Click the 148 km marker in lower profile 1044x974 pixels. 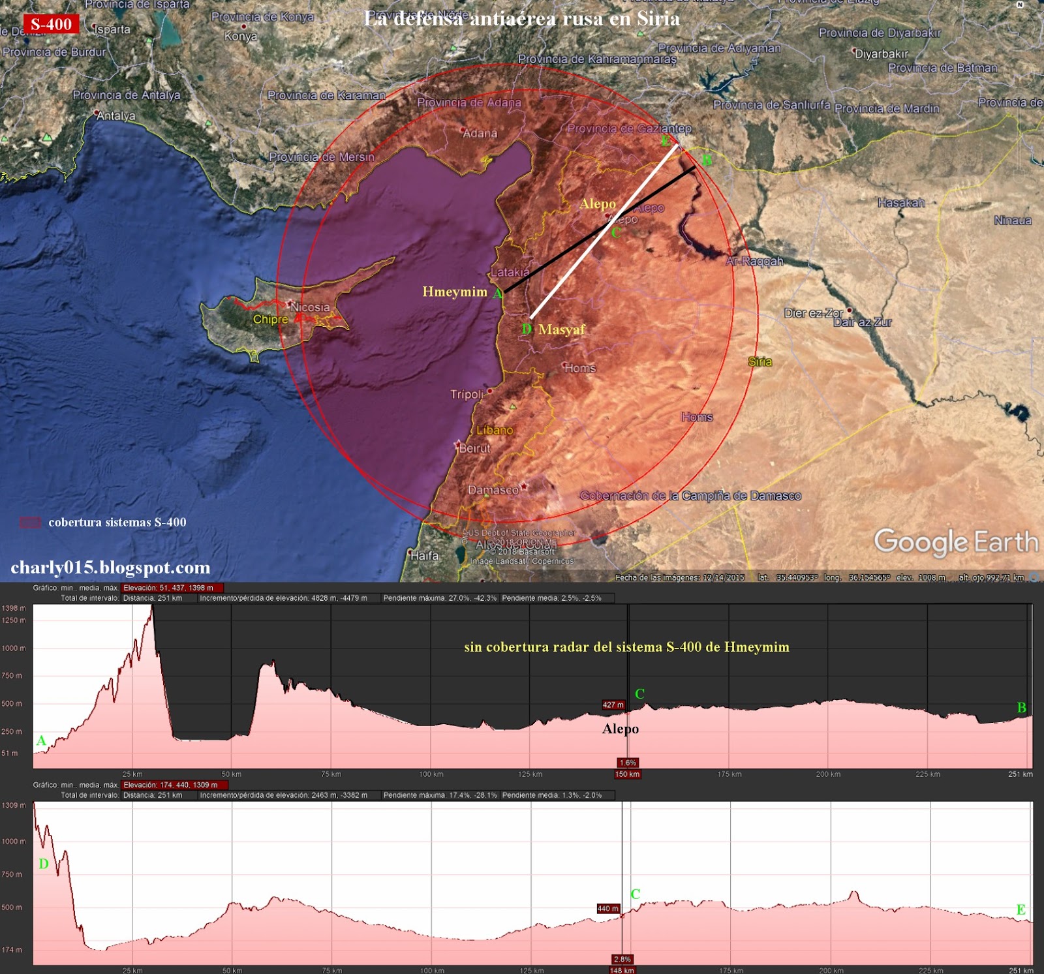tap(622, 970)
